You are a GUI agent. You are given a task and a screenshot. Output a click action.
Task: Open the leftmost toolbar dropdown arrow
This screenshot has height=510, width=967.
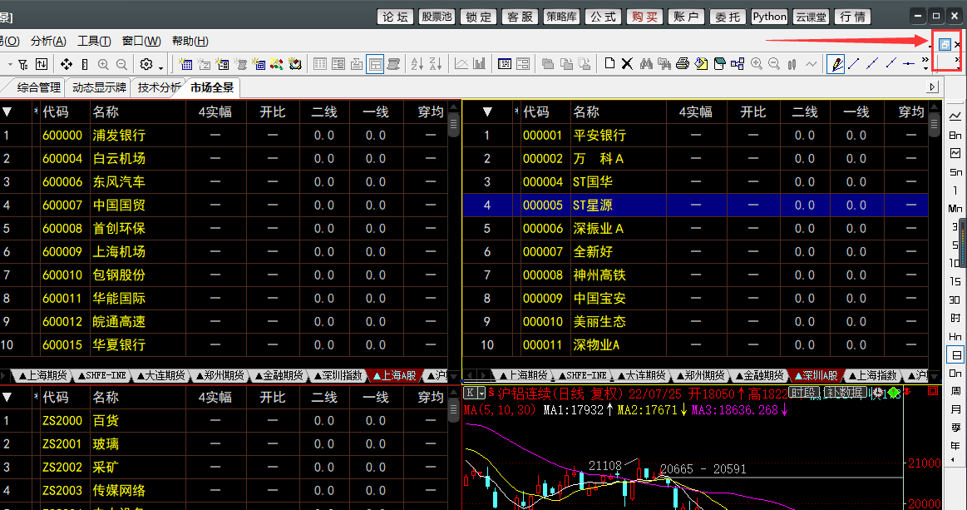tap(10, 64)
